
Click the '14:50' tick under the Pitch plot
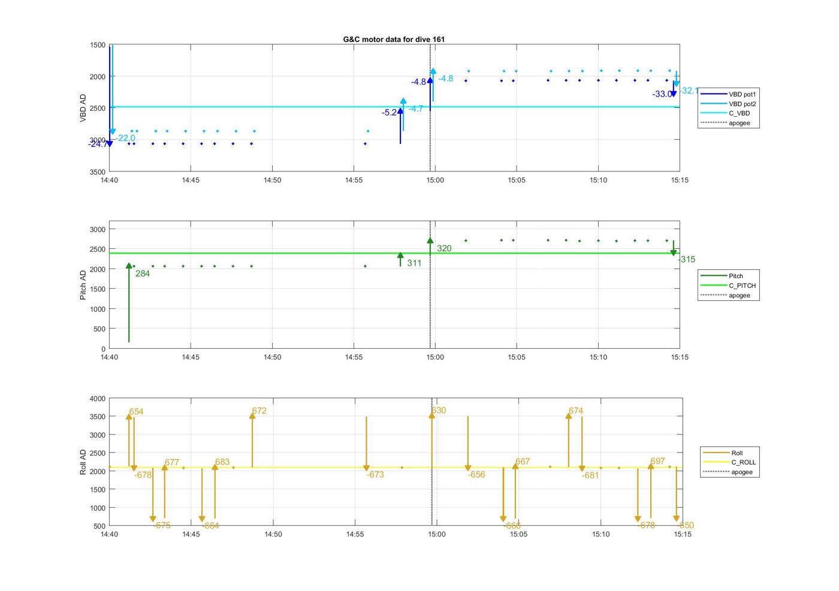click(x=272, y=357)
